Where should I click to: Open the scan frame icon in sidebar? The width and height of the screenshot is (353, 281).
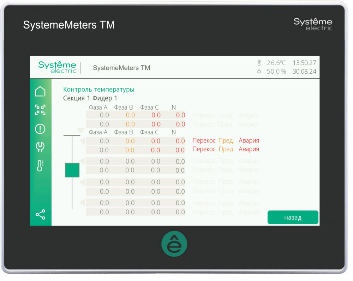tap(41, 111)
